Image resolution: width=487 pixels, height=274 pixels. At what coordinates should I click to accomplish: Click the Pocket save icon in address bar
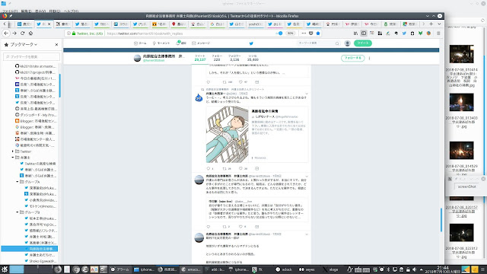coord(311,33)
